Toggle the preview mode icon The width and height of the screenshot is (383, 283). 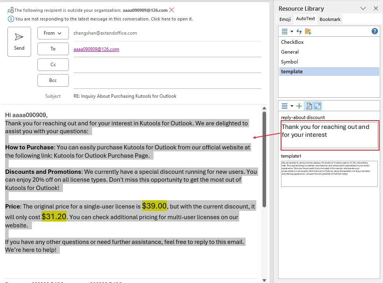[309, 106]
